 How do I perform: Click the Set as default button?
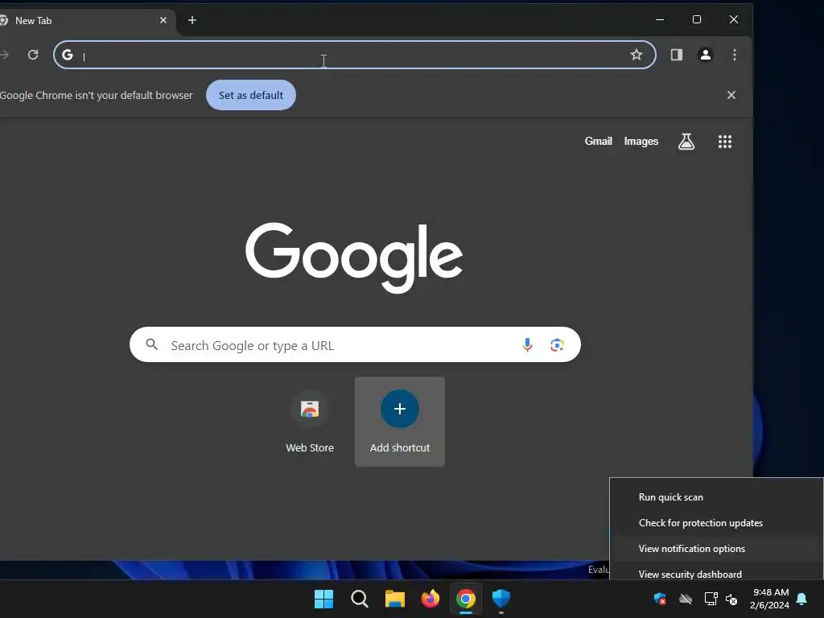pyautogui.click(x=251, y=95)
